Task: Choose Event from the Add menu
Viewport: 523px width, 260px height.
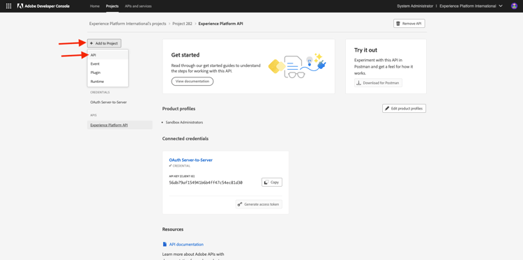Action: pyautogui.click(x=107, y=63)
